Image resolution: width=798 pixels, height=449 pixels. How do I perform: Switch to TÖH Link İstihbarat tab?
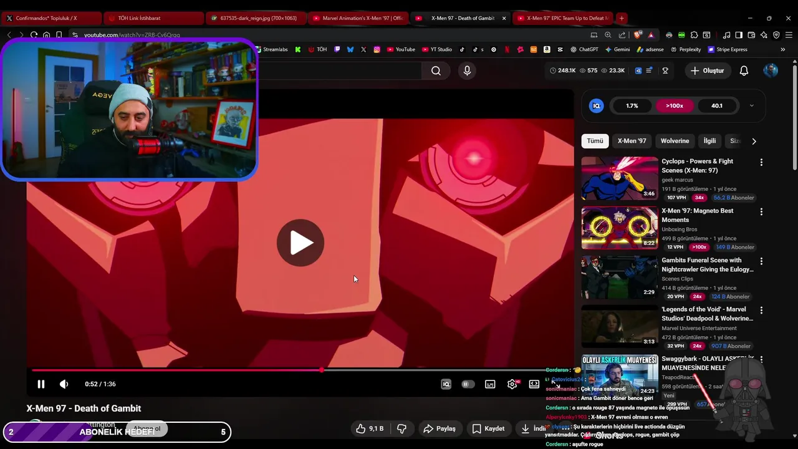[x=153, y=18]
